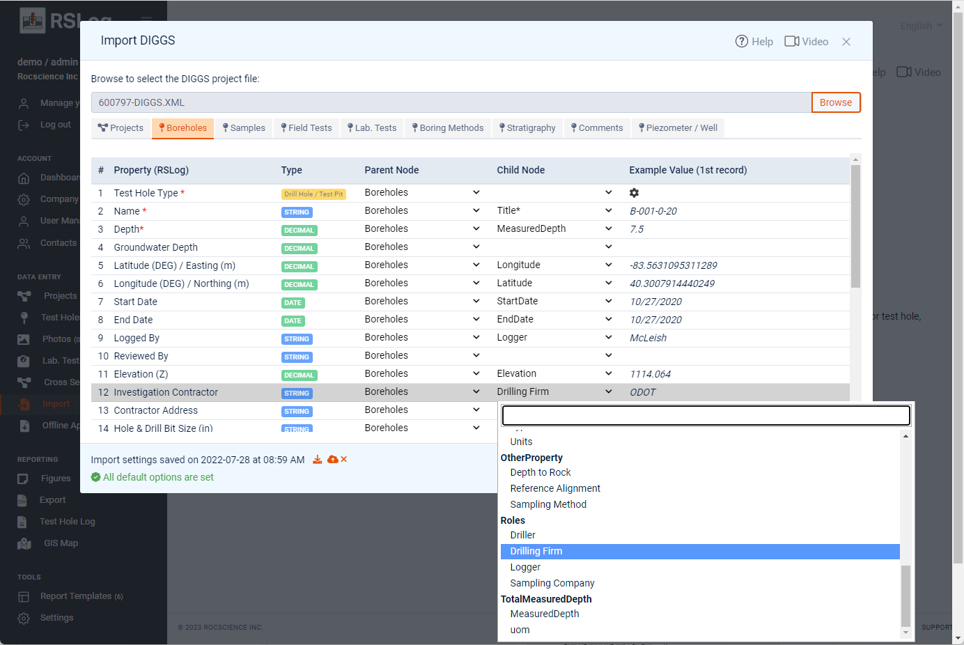The height and width of the screenshot is (645, 964).
Task: Click the Test Hole Log document icon
Action: pyautogui.click(x=23, y=522)
